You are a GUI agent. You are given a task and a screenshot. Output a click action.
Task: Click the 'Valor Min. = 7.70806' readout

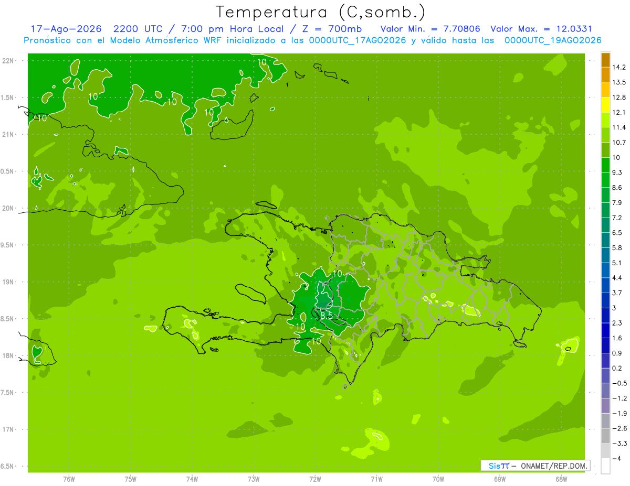tap(431, 29)
